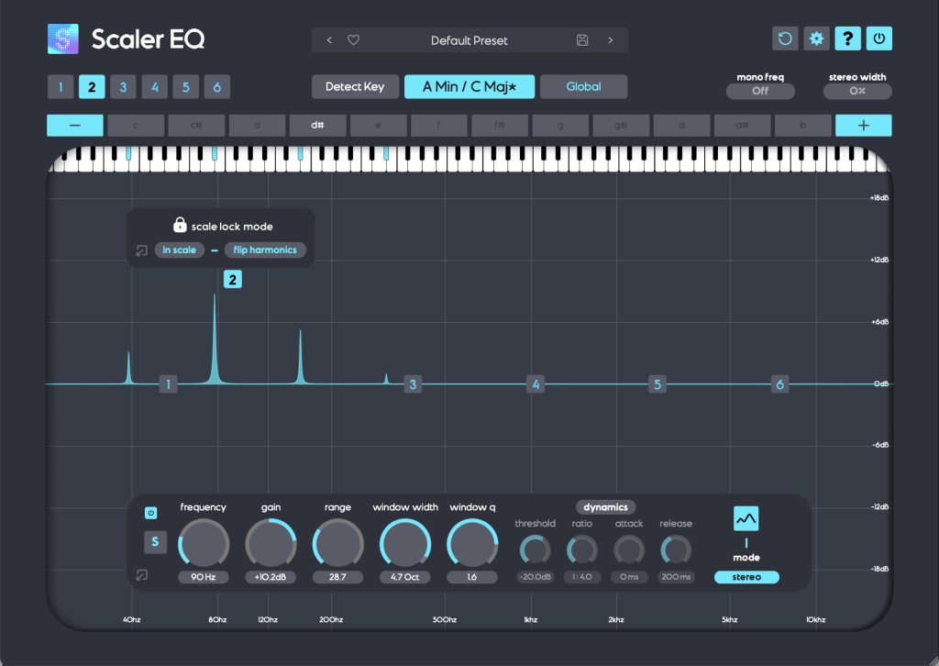Screen dimensions: 939x666
Task: Switch to band tab 5
Action: tap(185, 87)
